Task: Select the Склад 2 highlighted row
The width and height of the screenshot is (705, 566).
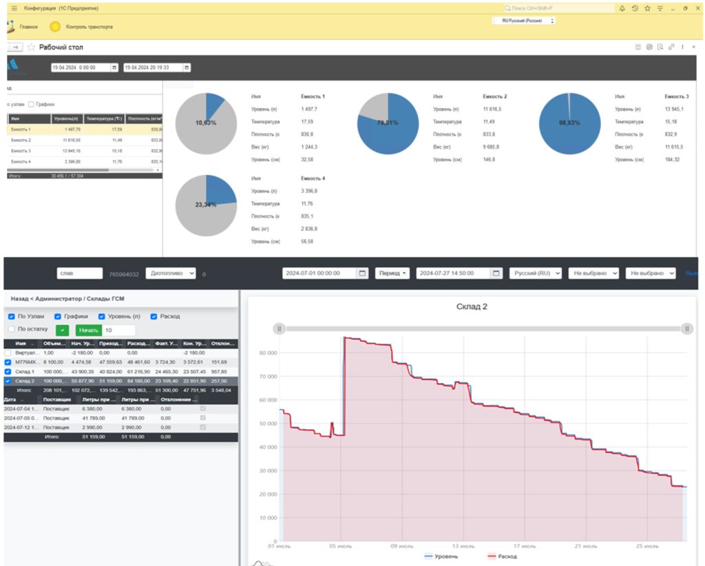Action: tap(121, 381)
